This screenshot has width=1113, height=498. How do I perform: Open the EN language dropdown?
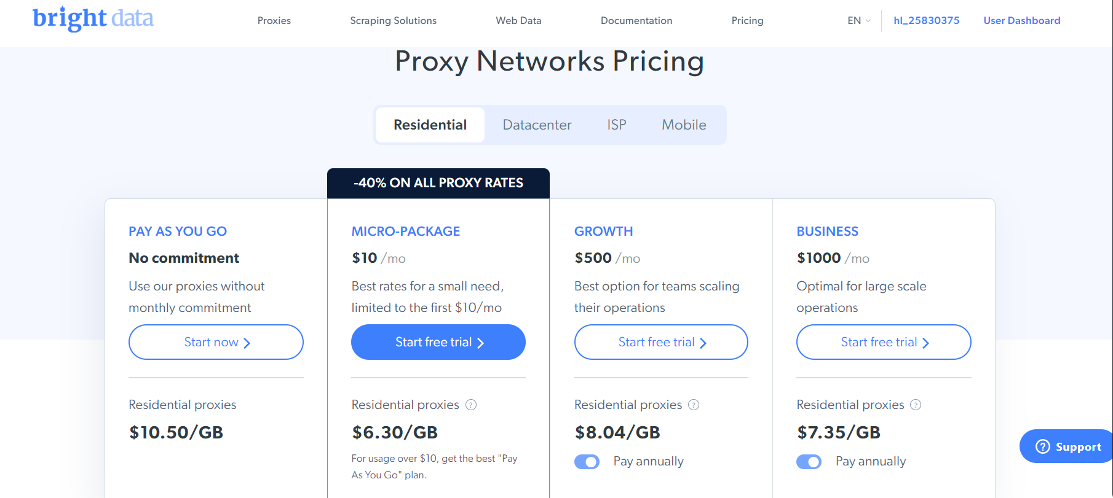[858, 20]
